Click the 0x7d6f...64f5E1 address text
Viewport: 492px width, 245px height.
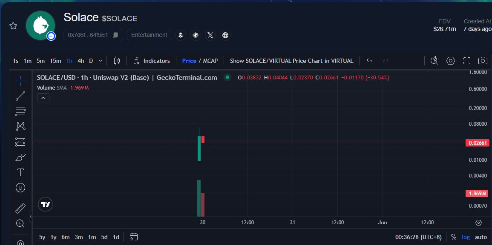click(x=88, y=35)
